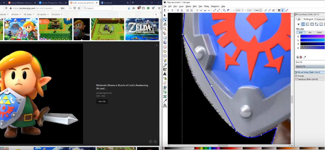Select the Edit paths by nodes tool
Screen dimensions: 325x150
tap(165, 20)
